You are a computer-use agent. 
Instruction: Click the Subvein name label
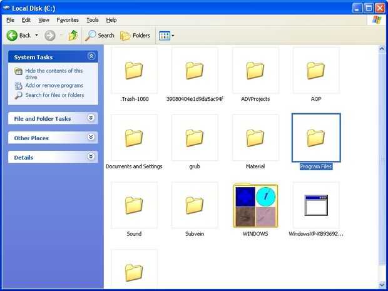point(195,233)
